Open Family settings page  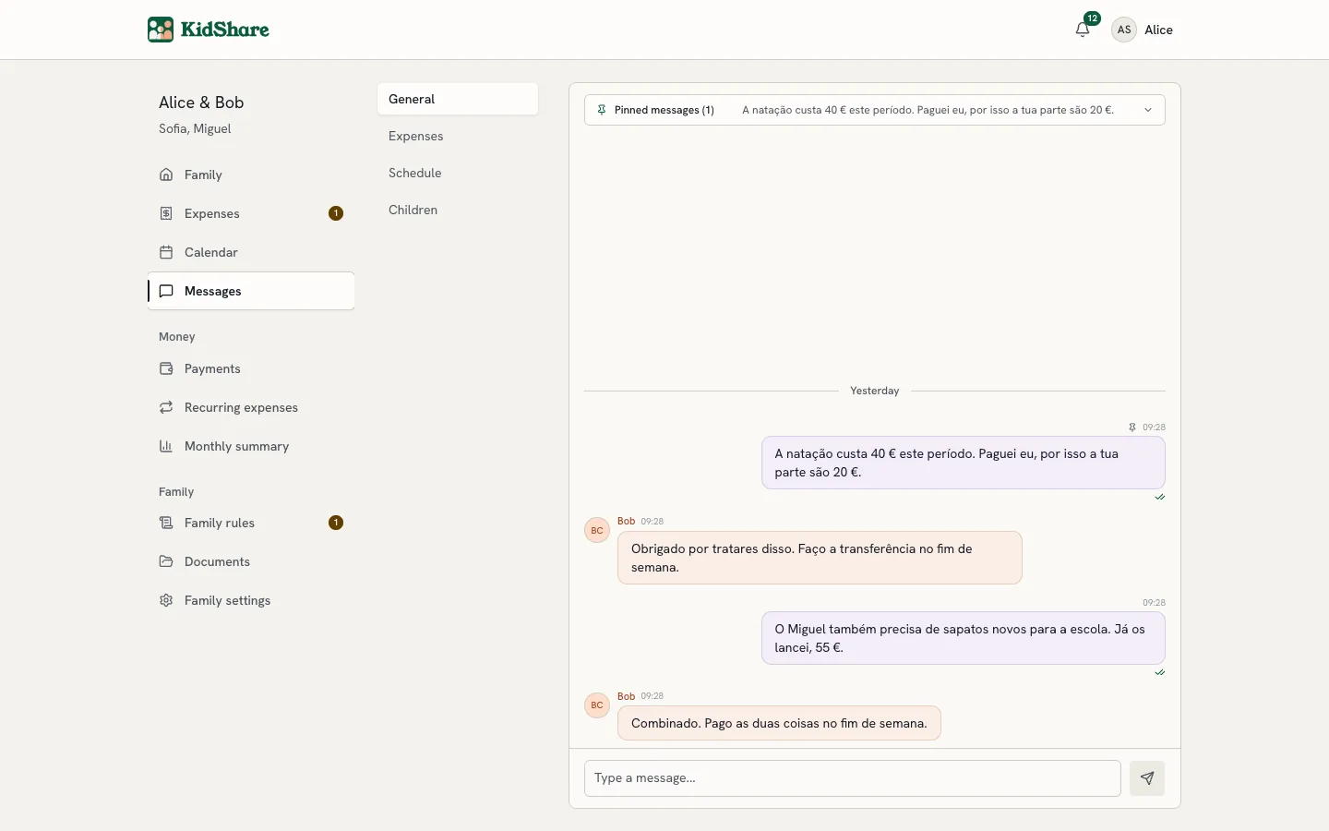point(251,600)
